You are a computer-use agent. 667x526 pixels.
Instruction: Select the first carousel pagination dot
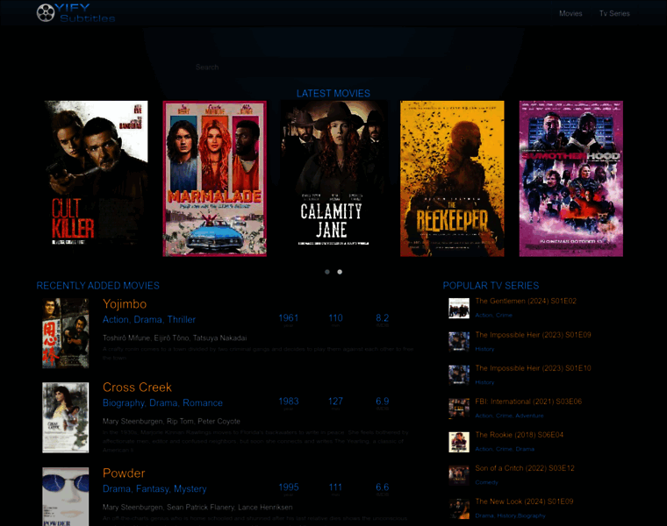coord(327,272)
